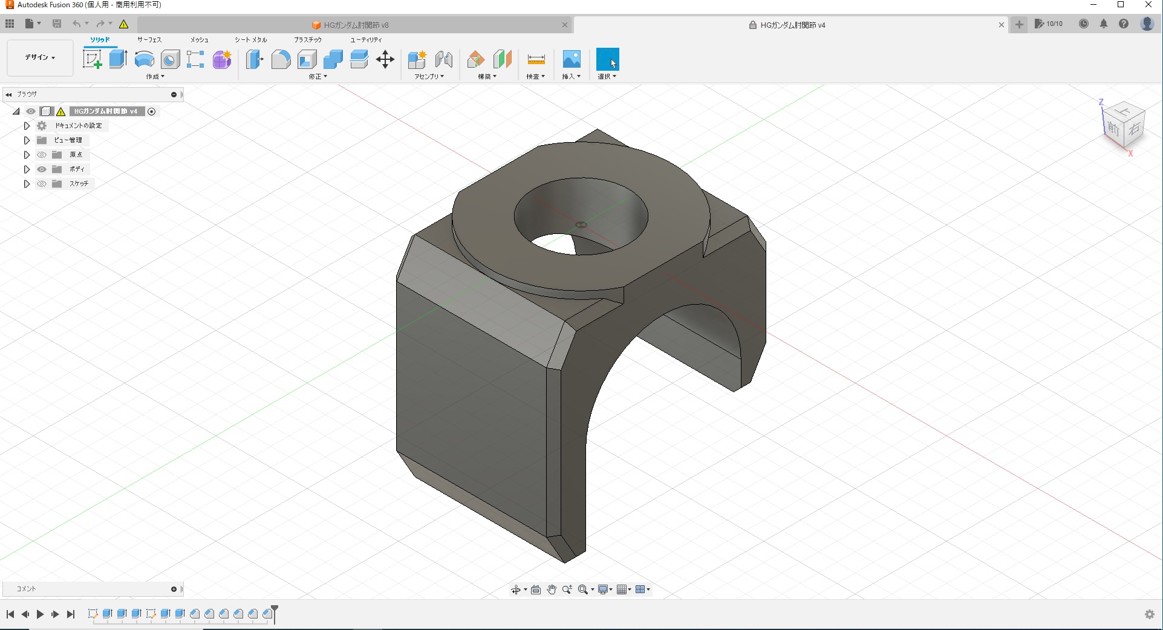Click the Measure ruler icon

(x=536, y=59)
